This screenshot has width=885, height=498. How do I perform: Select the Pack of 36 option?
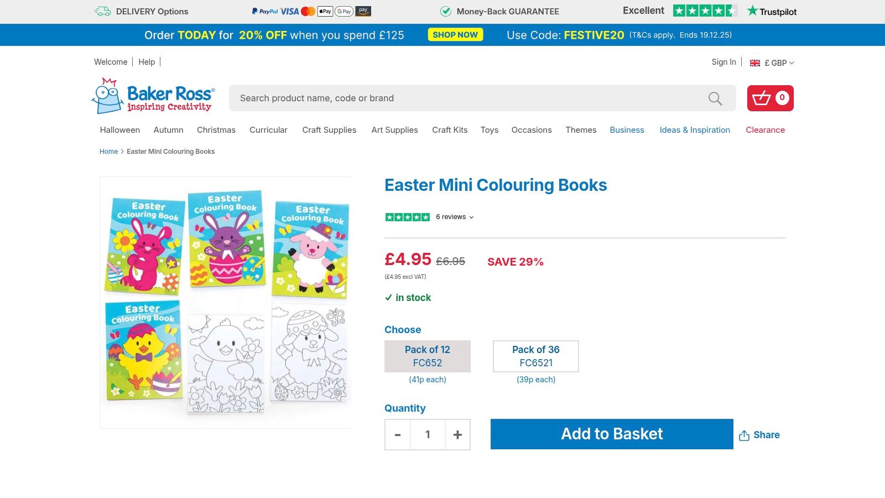click(535, 356)
